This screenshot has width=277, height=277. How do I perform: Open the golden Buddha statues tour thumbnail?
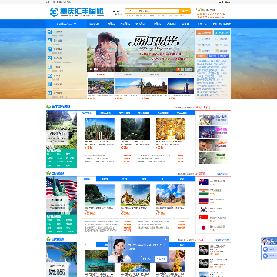point(171,129)
